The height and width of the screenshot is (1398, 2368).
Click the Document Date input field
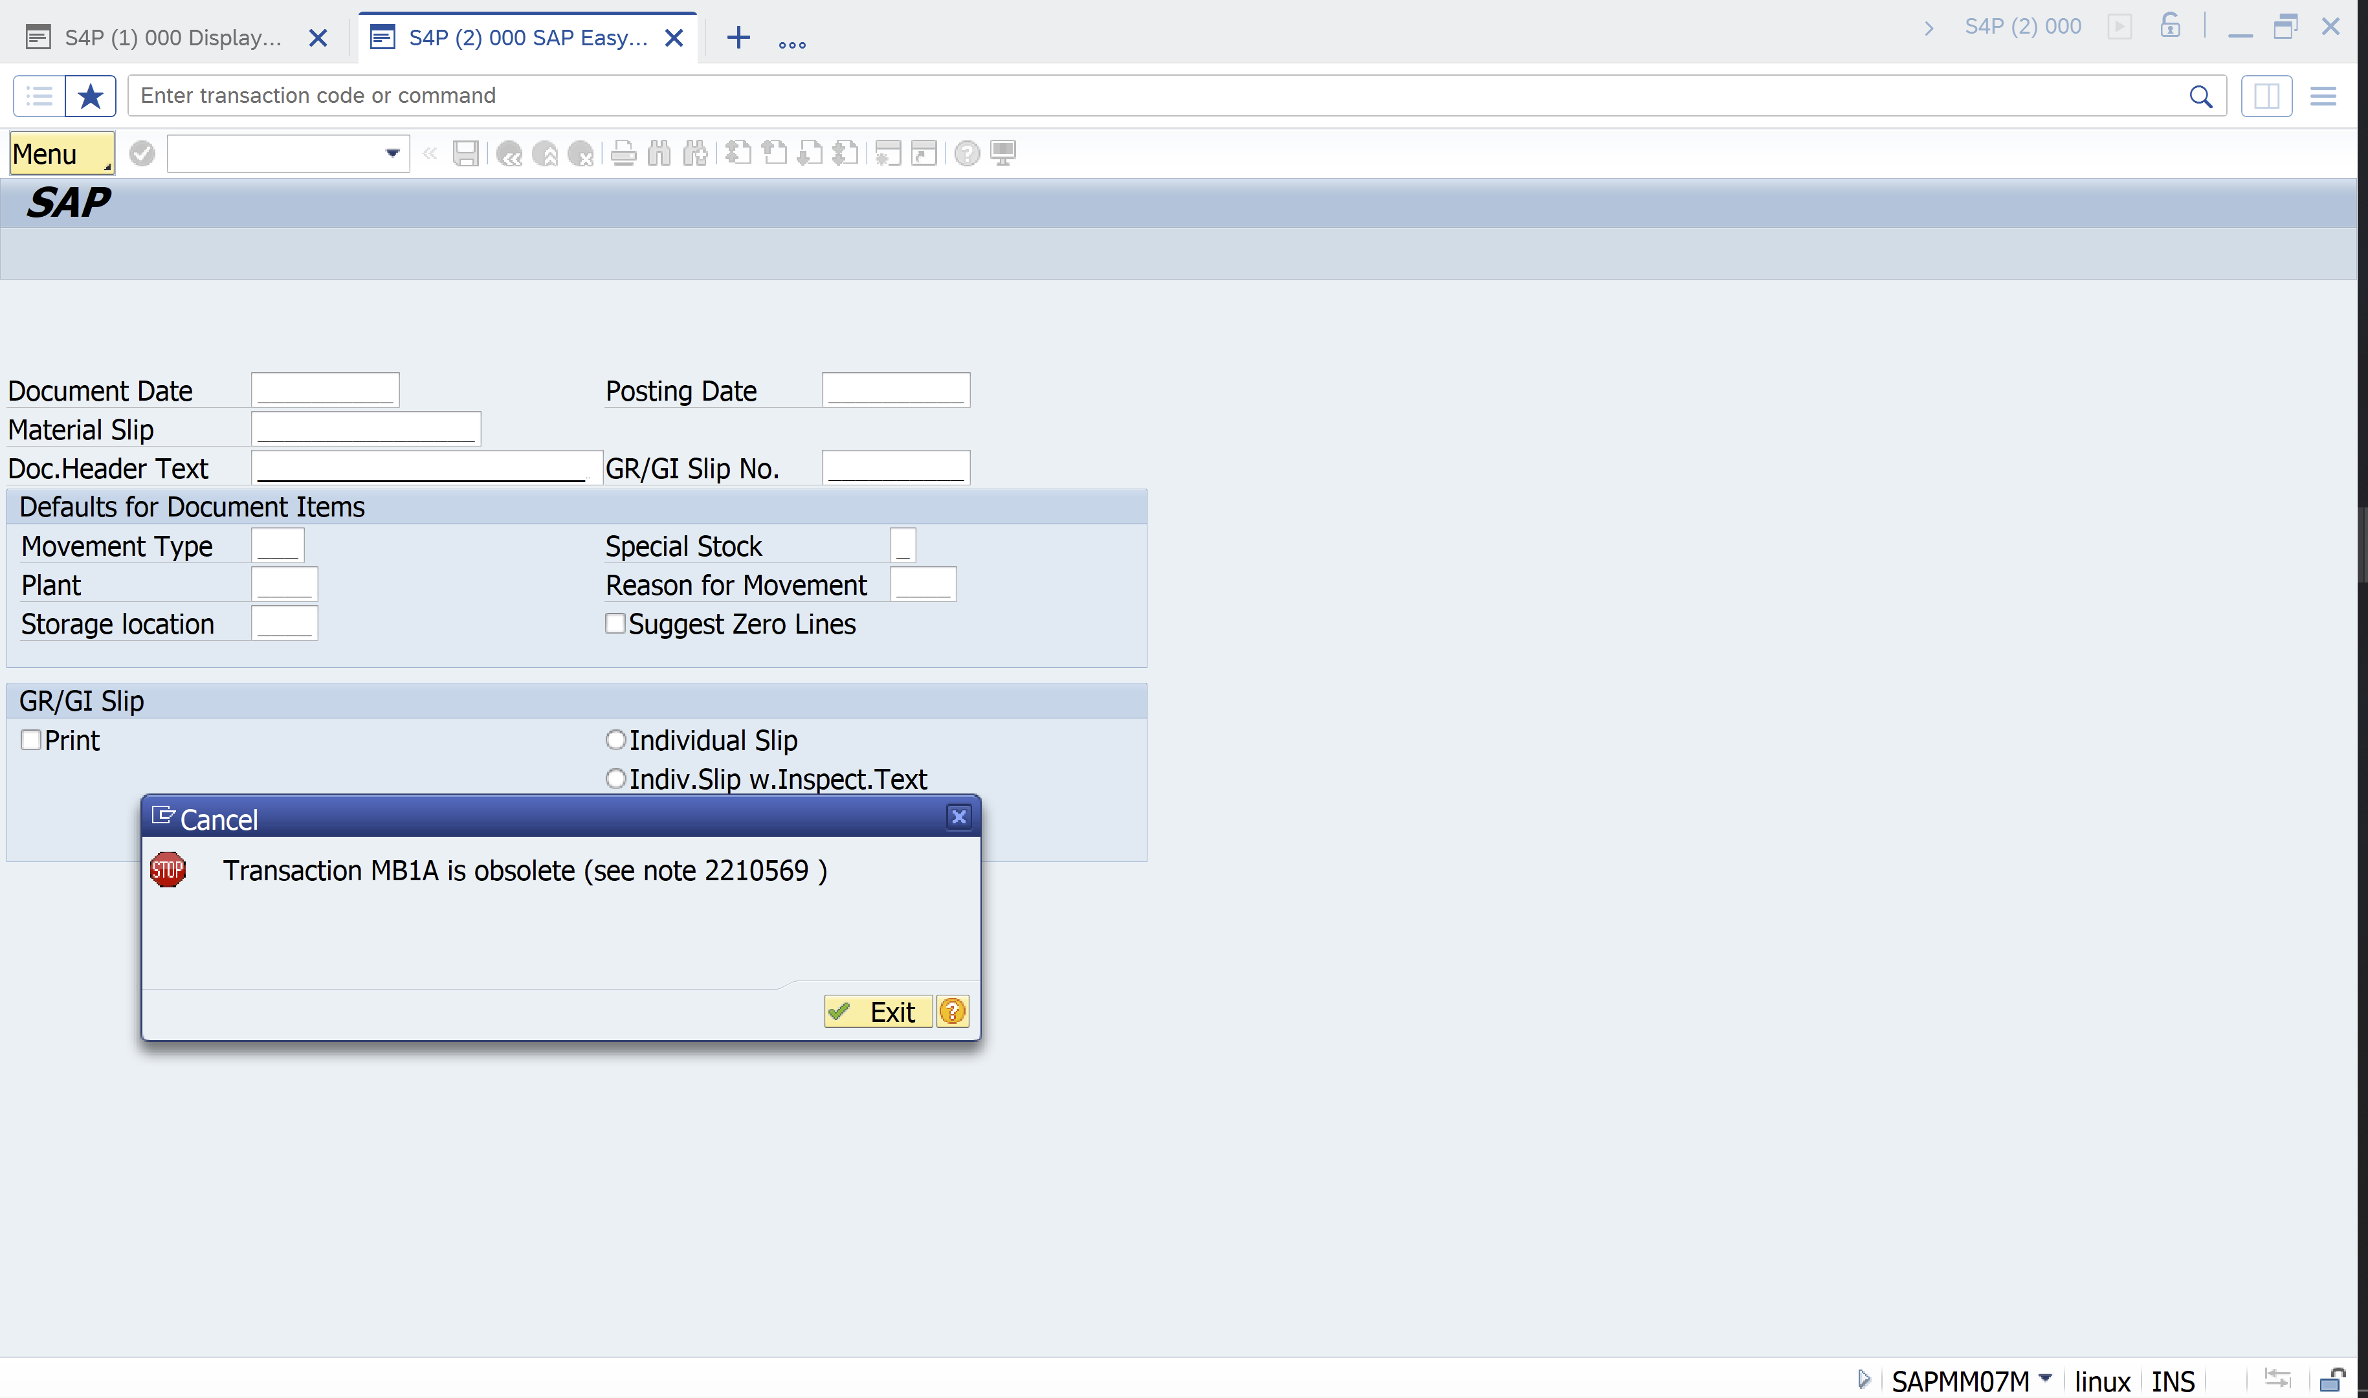coord(324,390)
